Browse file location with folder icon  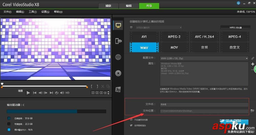[x=252, y=111]
